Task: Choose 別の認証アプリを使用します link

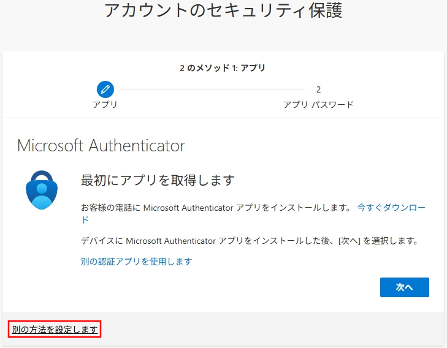Action: click(136, 262)
